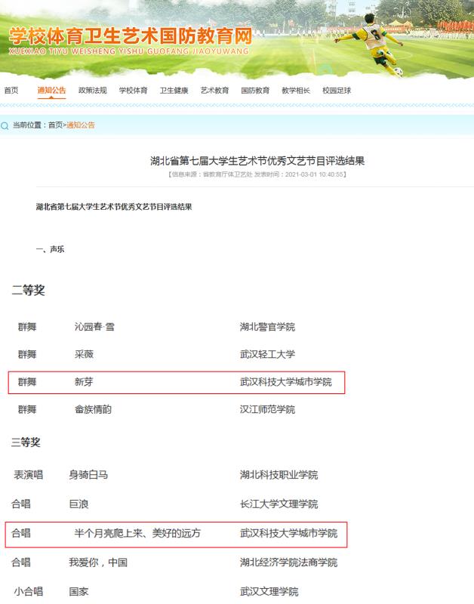Go to the 校园足球 section

click(337, 91)
